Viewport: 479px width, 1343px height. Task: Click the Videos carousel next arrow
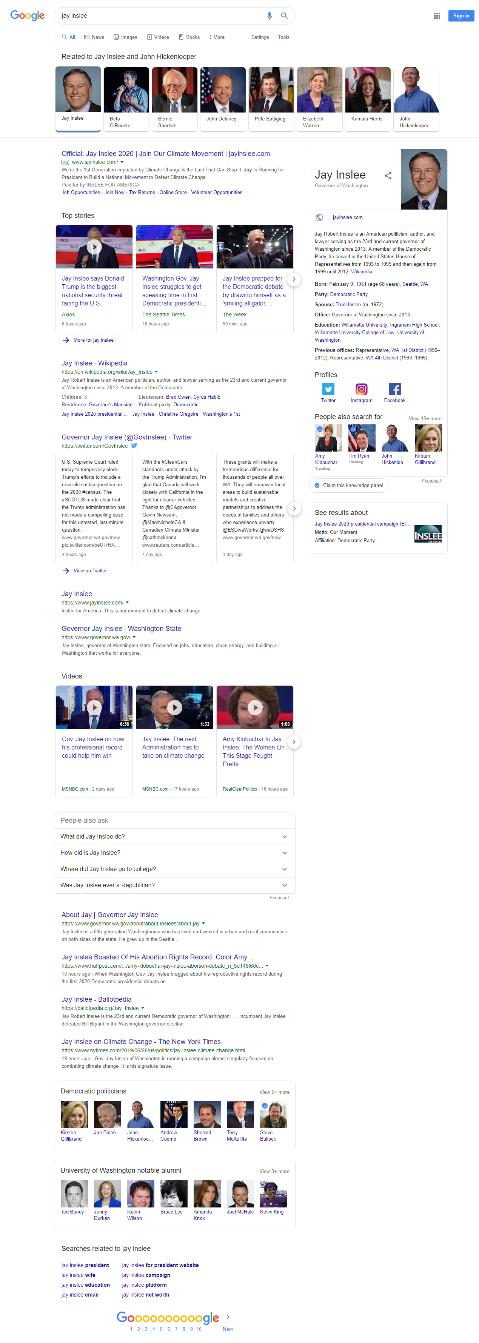pyautogui.click(x=294, y=742)
